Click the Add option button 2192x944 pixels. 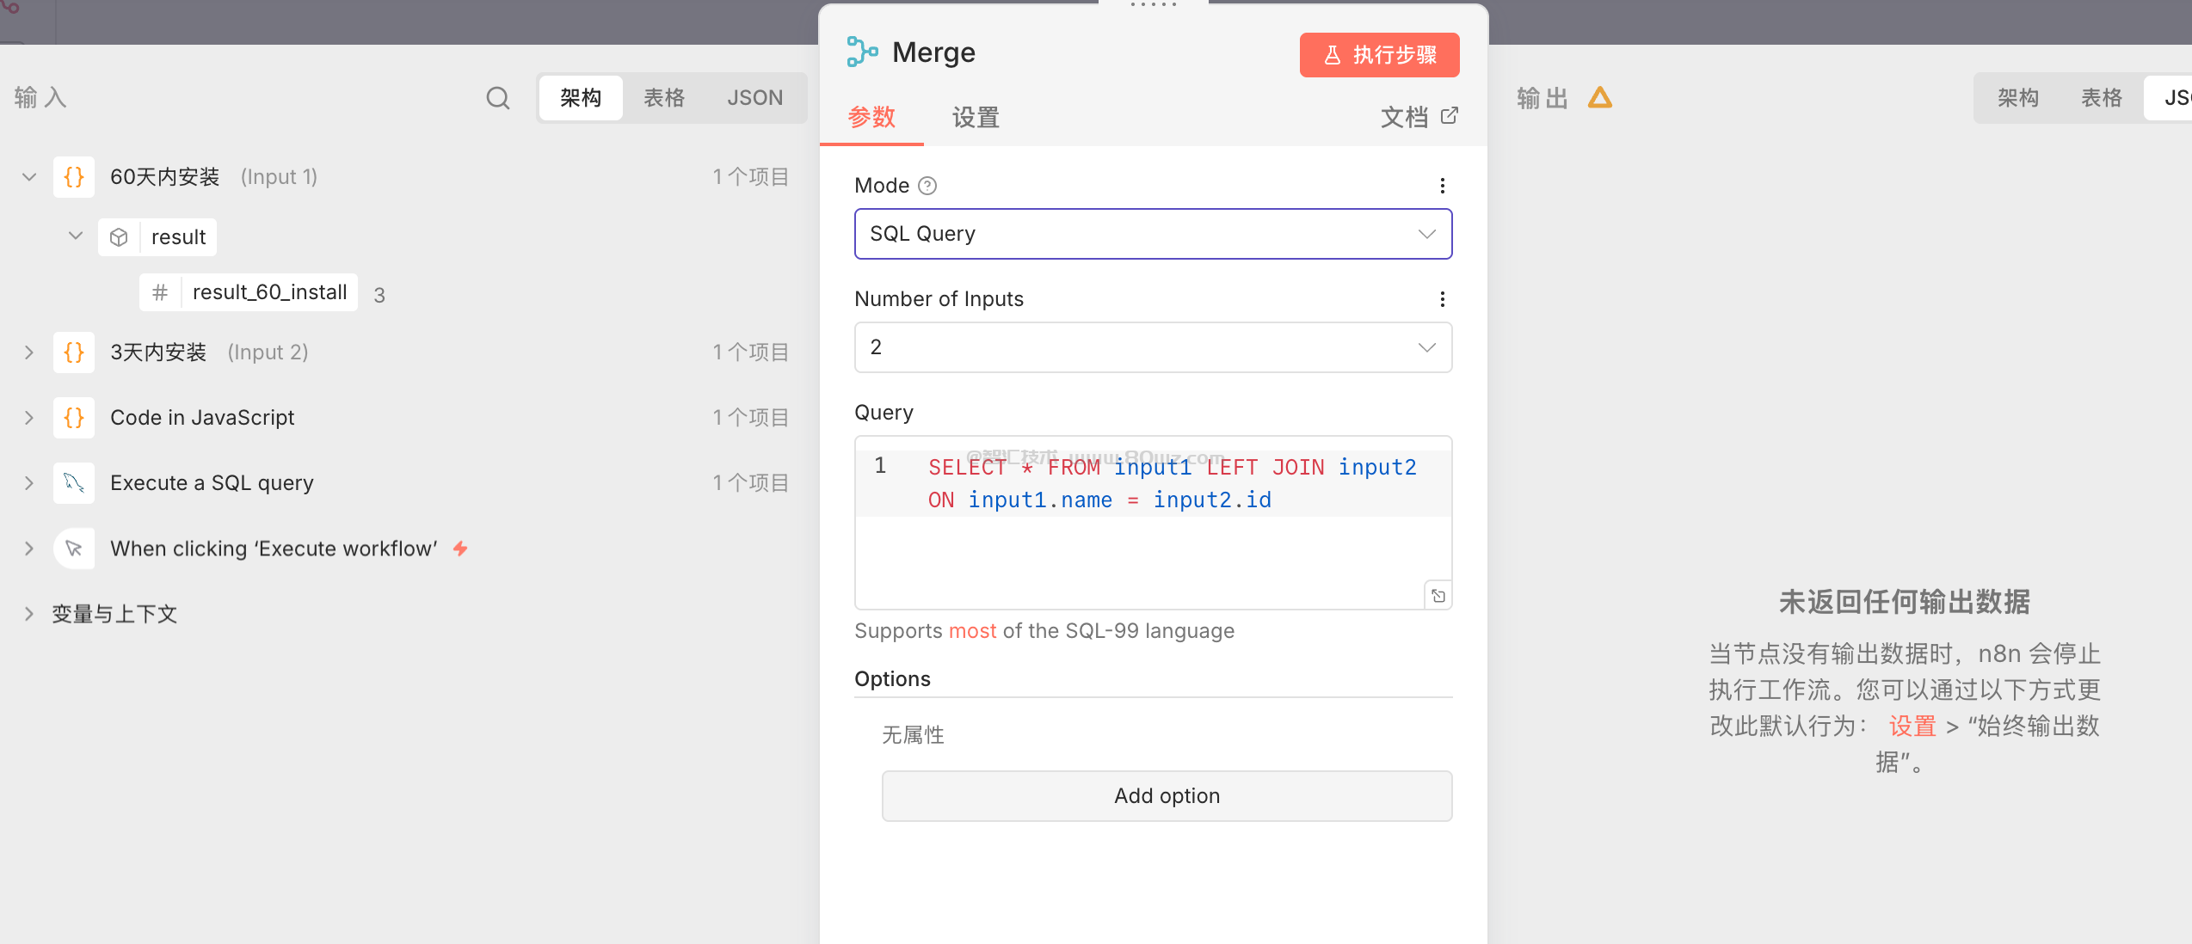[x=1167, y=796]
